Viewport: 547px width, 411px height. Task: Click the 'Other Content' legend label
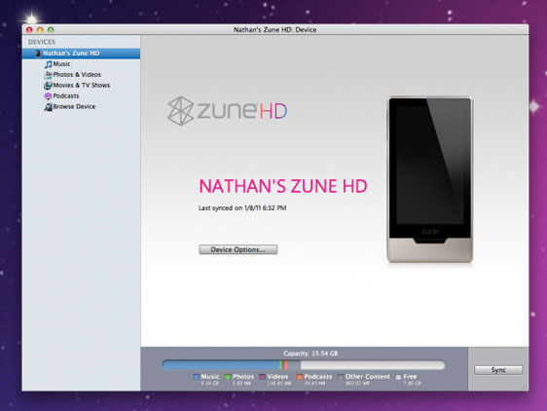(368, 377)
